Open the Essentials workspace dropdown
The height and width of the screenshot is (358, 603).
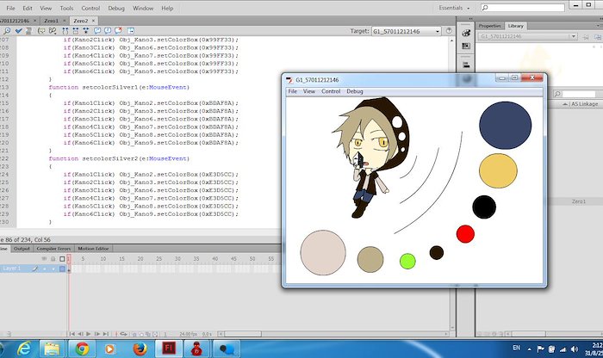(x=454, y=8)
